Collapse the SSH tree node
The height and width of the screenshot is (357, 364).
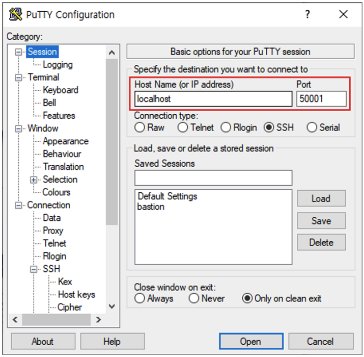coord(34,269)
